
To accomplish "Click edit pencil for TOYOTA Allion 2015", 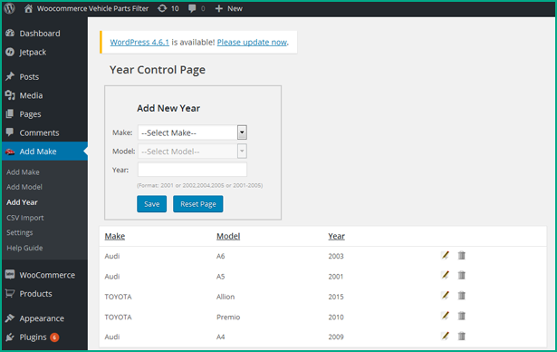I will [x=445, y=296].
